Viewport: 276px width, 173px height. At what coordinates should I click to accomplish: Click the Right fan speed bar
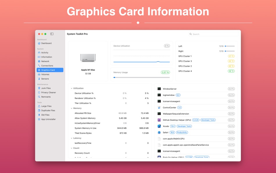coord(230,51)
